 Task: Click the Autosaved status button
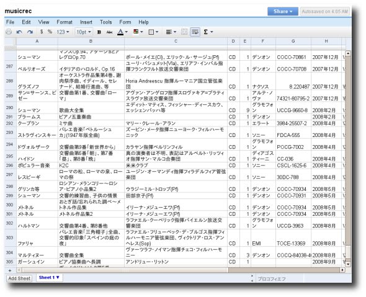(x=324, y=11)
